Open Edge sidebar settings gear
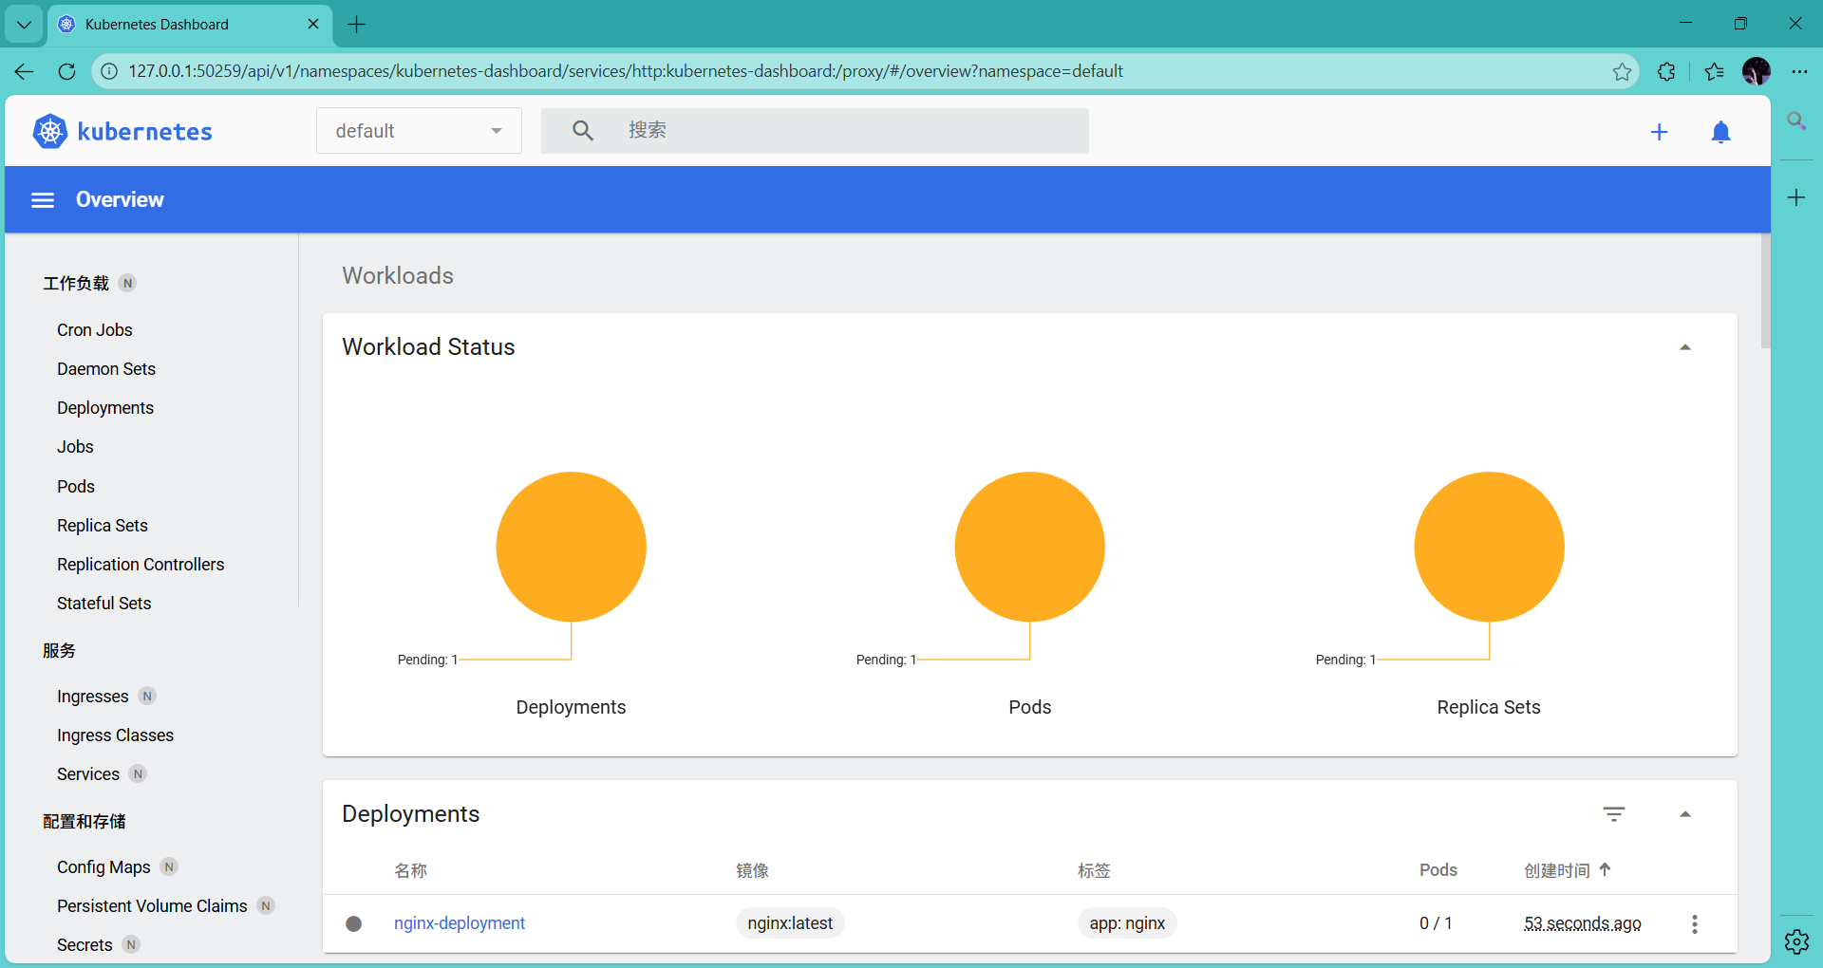This screenshot has height=968, width=1823. pos(1796,941)
